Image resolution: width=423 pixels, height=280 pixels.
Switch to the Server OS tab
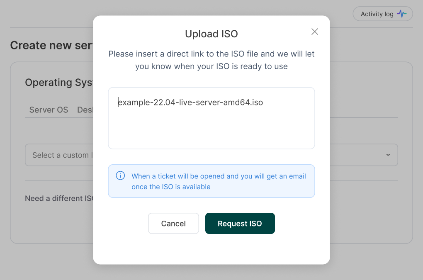[49, 110]
